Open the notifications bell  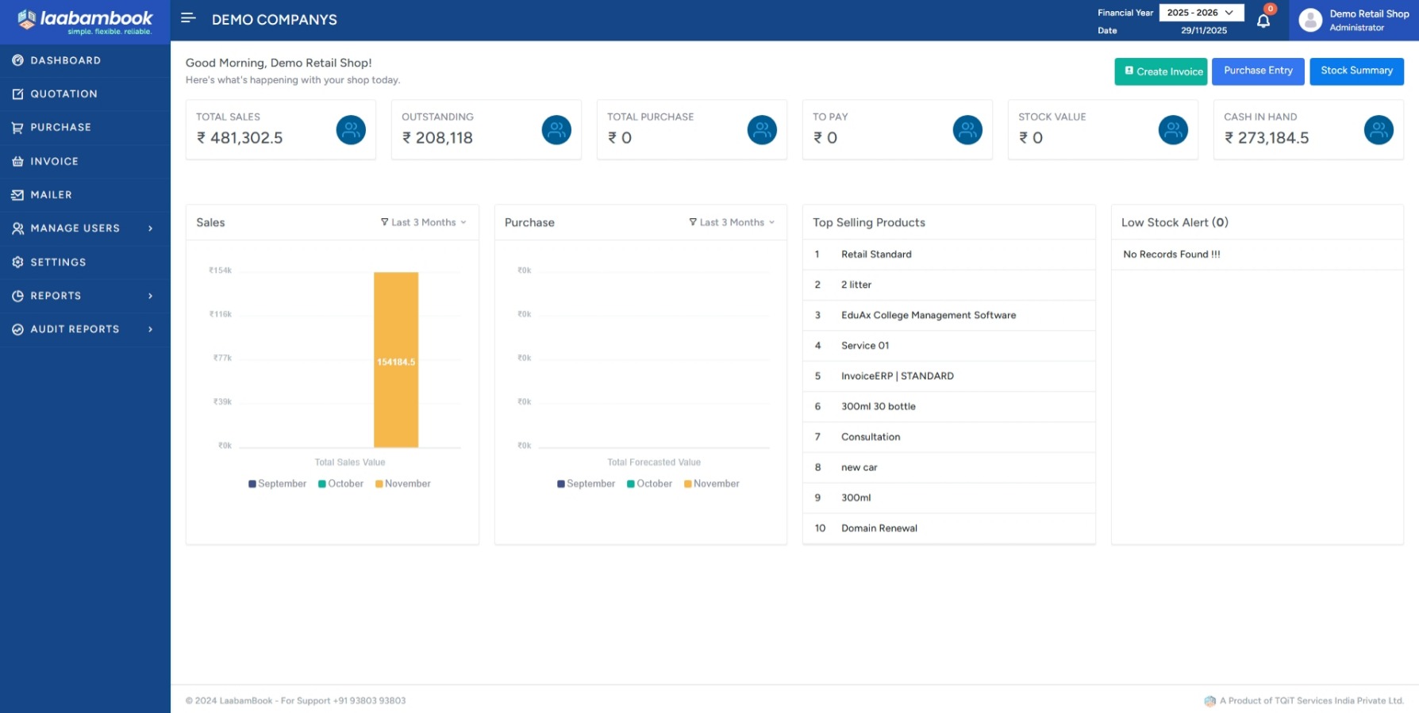[1263, 21]
